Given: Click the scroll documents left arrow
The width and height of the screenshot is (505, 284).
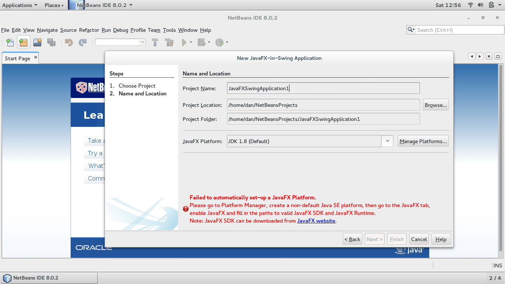Looking at the screenshot, I should click(471, 56).
